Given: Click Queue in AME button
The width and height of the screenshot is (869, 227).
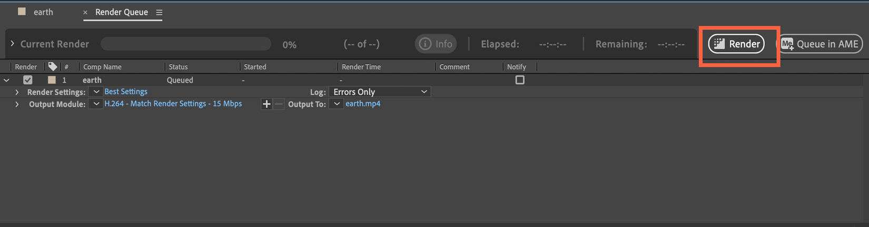Looking at the screenshot, I should (x=819, y=44).
